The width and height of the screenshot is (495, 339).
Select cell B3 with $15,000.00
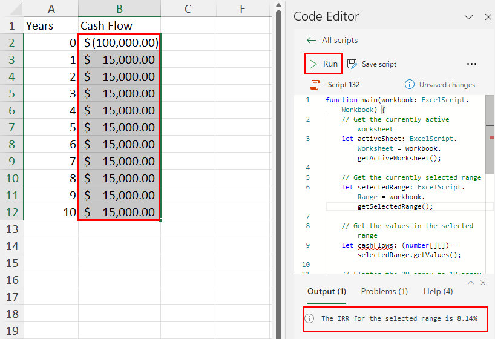point(119,59)
